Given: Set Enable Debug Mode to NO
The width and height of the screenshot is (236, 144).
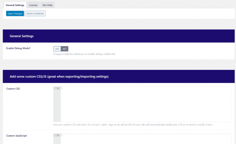Looking at the screenshot, I should pos(65,49).
